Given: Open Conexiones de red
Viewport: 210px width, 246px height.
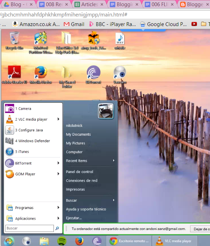Looking at the screenshot, I should click(82, 181).
